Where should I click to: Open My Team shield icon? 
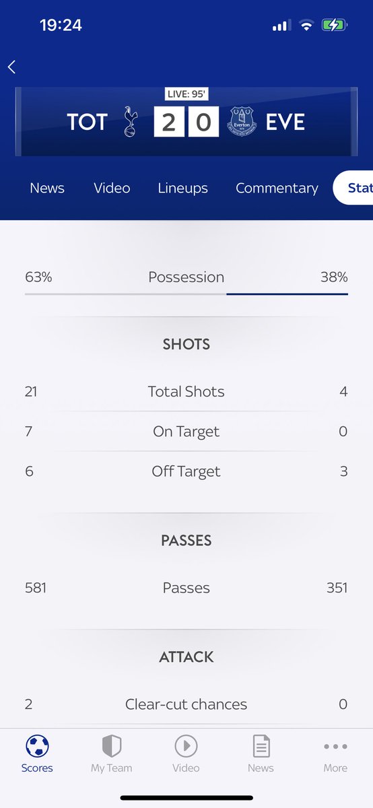pyautogui.click(x=111, y=746)
